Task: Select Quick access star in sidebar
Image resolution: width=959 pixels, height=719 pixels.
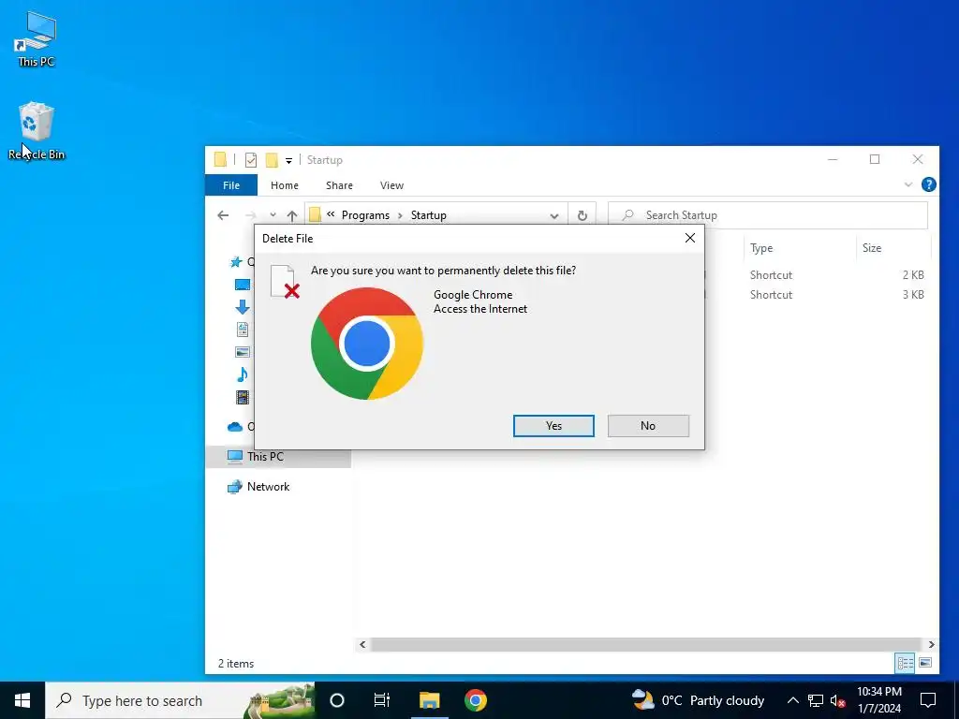Action: (236, 262)
